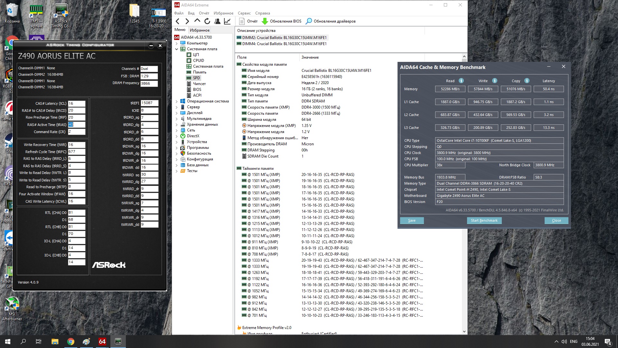Screen dimensions: 618x348
Task: Collapse the Системная плата tree node
Action: [x=176, y=49]
